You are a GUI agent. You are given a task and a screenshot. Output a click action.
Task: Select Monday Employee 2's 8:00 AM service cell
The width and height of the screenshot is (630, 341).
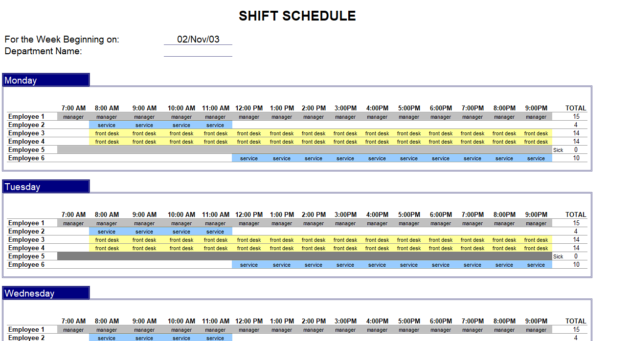pos(107,125)
